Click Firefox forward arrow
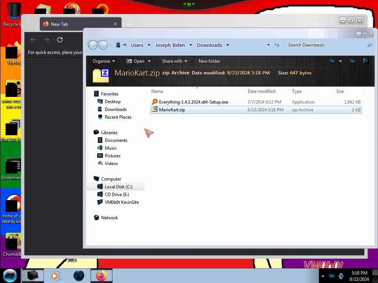 click(47, 40)
